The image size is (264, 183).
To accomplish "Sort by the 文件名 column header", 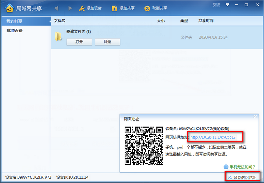I will click(x=59, y=21).
